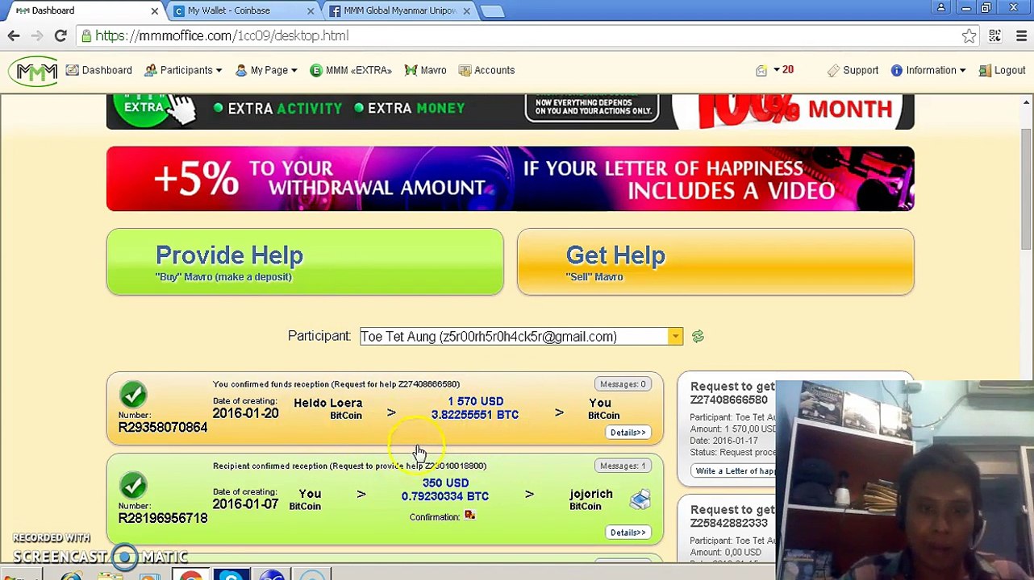Viewport: 1034px width, 580px height.
Task: Open the MMM «EXTRA» section
Action: click(x=351, y=70)
